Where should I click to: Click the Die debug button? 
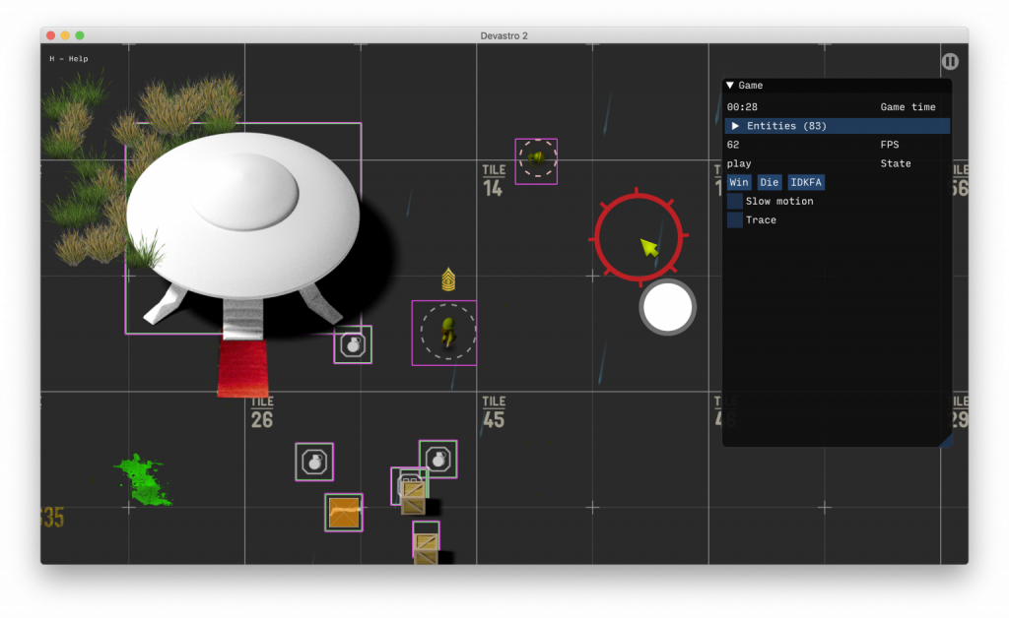coord(769,182)
